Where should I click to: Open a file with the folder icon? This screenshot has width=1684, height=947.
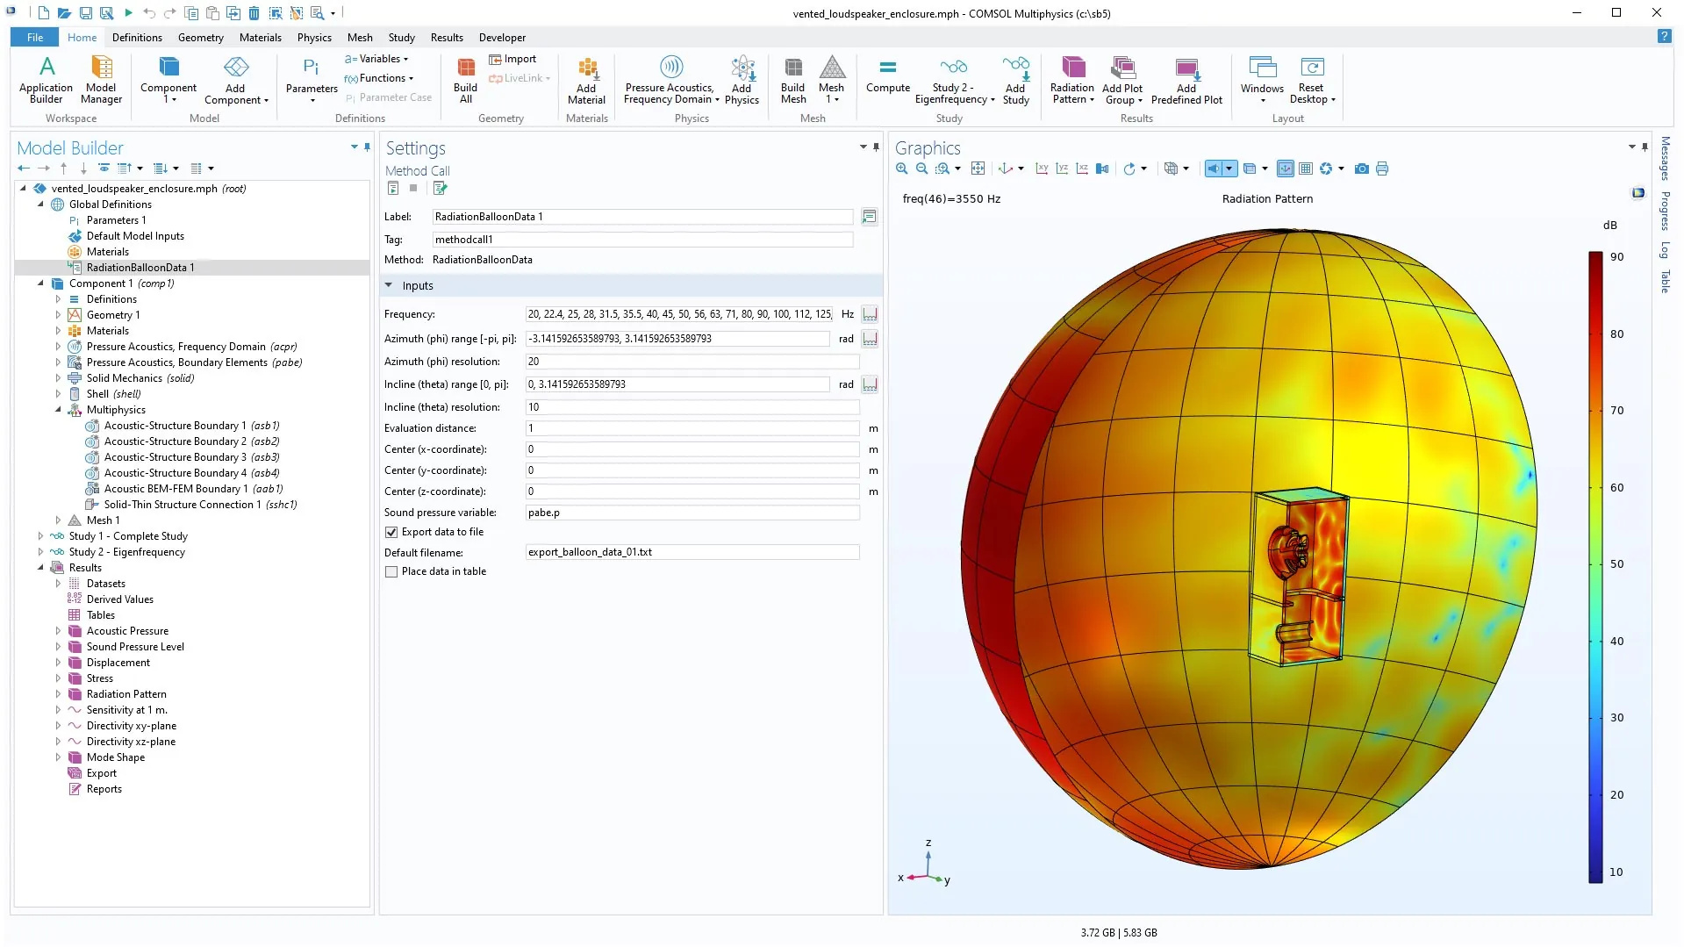coord(64,13)
